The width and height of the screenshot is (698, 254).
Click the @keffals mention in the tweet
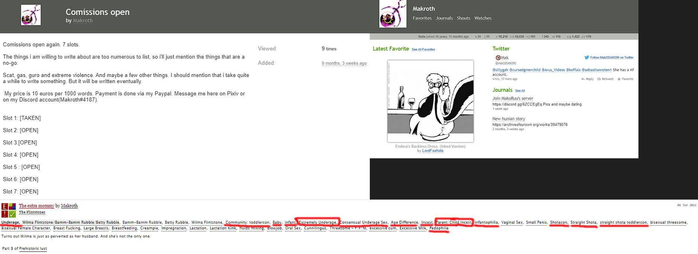click(x=573, y=70)
